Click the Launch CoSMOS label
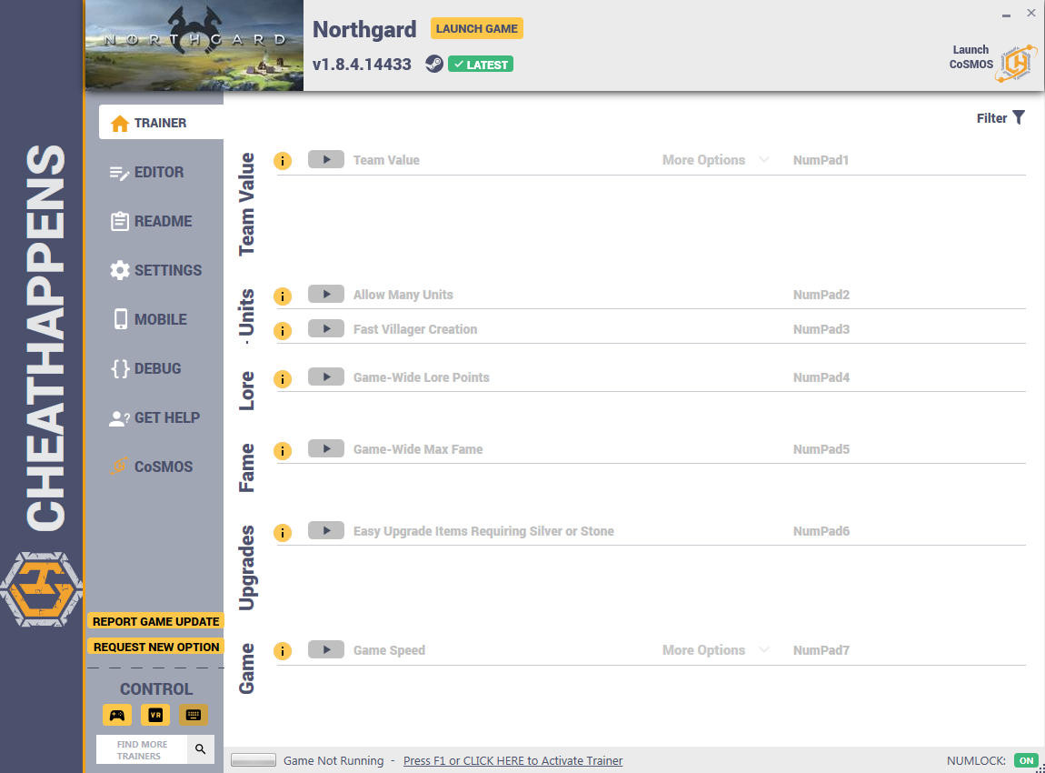 coord(971,57)
